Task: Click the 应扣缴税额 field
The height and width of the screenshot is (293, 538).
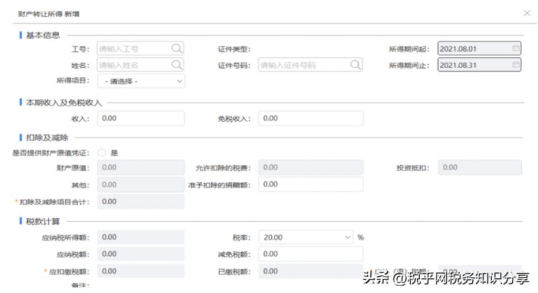Action: [x=141, y=271]
